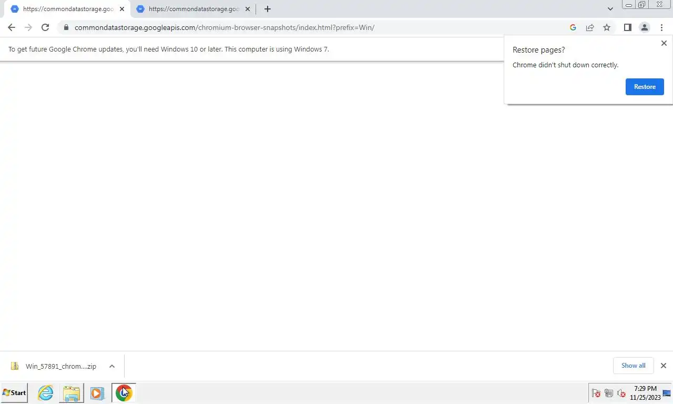Click the 'Restore pages?' heading
This screenshot has width=673, height=404.
pos(538,50)
